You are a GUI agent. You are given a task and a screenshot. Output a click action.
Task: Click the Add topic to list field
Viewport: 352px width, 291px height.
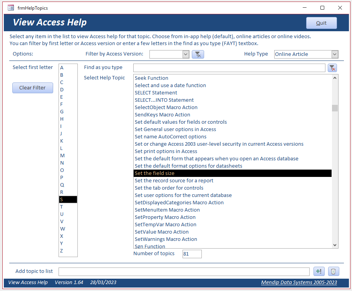click(184, 271)
